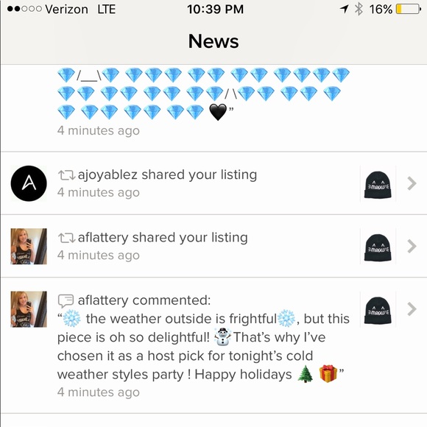Tap the snowman emoji in the comment

(222, 337)
